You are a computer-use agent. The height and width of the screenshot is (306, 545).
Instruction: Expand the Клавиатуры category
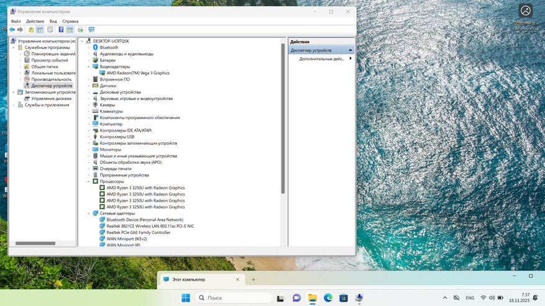pyautogui.click(x=89, y=111)
